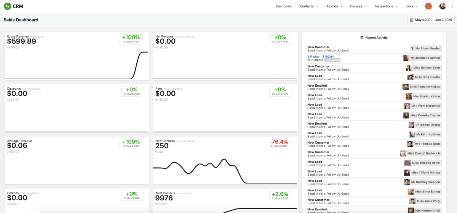This screenshot has width=457, height=213.
Task: Click the Dr Tiffani Marschke contact button
Action: [423, 106]
